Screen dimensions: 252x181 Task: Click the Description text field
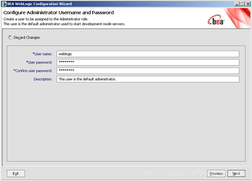click(x=148, y=79)
